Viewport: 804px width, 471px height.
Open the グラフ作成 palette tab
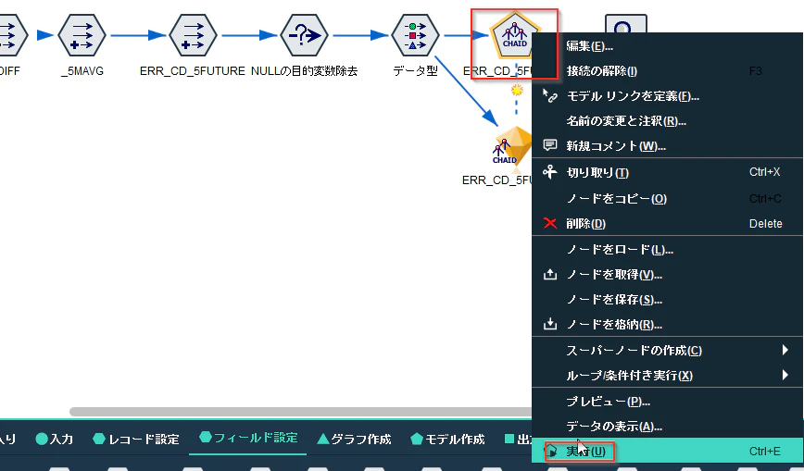click(354, 439)
